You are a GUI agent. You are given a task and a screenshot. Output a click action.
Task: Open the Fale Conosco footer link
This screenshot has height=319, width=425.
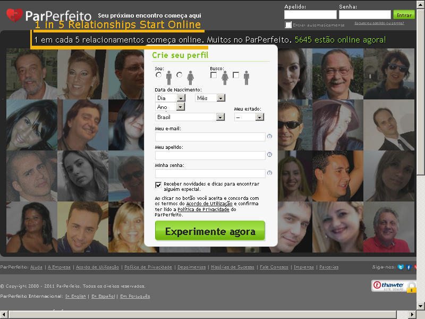(x=274, y=267)
